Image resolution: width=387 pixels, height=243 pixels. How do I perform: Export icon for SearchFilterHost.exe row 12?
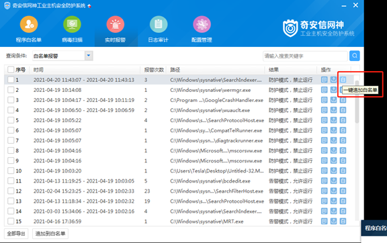click(x=333, y=191)
